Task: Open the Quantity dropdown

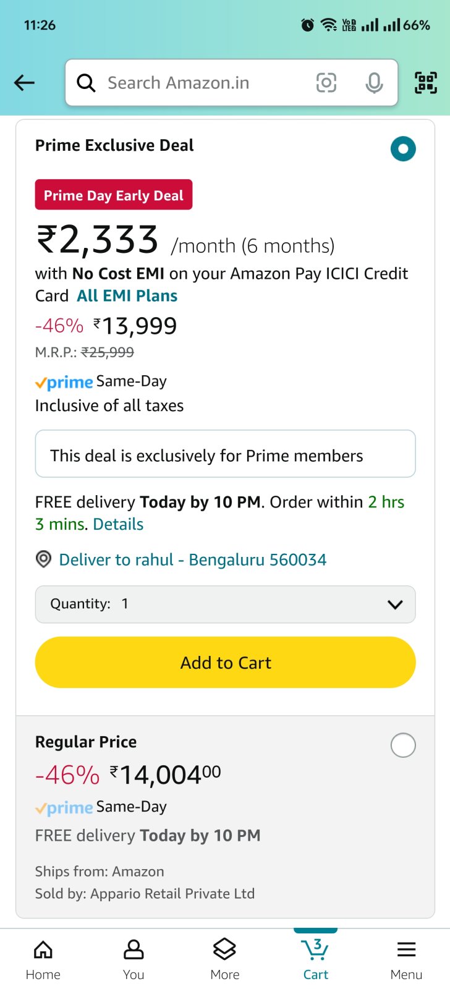Action: [x=225, y=604]
